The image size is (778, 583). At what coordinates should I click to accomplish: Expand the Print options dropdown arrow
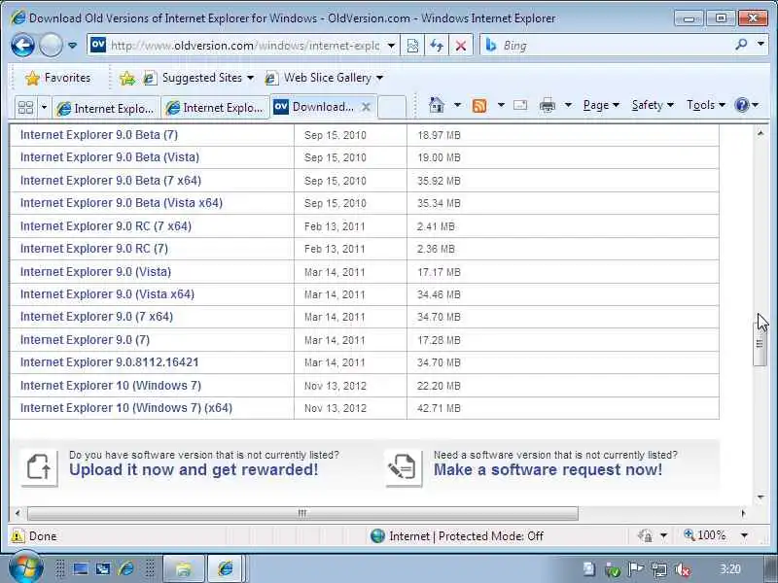[x=568, y=105]
